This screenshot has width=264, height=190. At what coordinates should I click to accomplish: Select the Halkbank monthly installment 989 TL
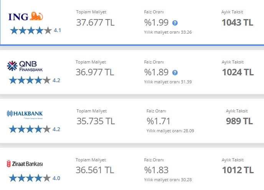tap(239, 121)
